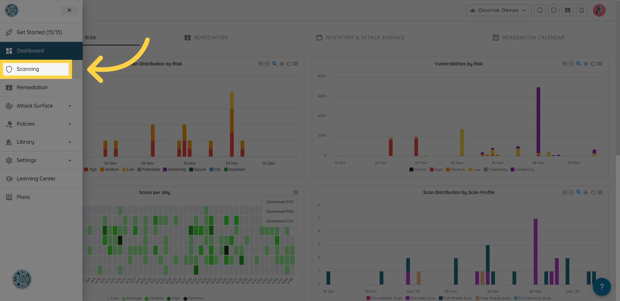The height and width of the screenshot is (301, 620).
Task: Click the graduation cap Learning Center icon
Action: pos(9,179)
